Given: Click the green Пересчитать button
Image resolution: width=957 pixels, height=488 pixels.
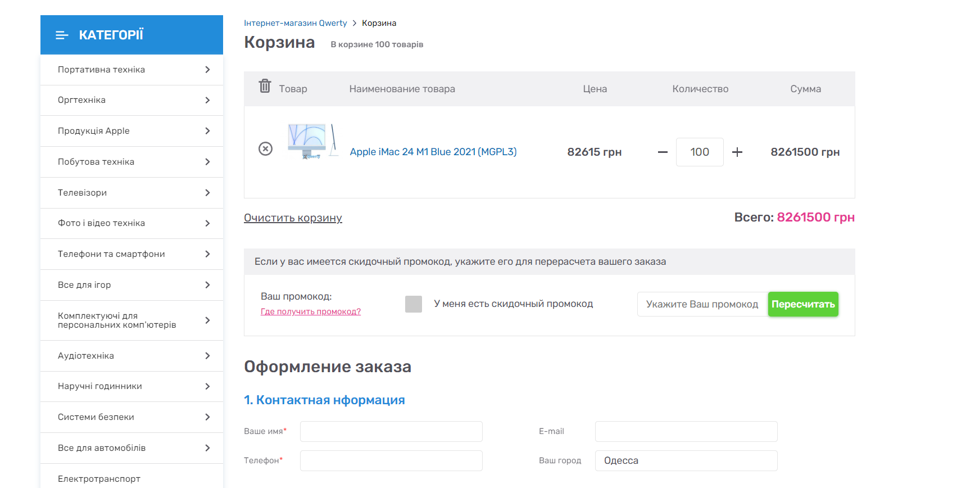Looking at the screenshot, I should point(803,304).
